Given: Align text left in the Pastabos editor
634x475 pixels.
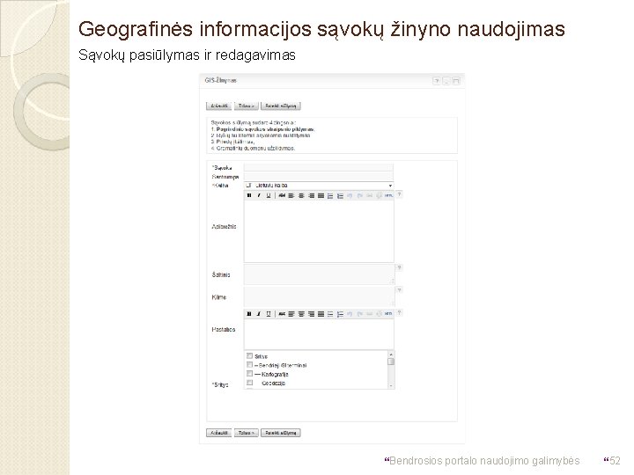Looking at the screenshot, I should tap(291, 314).
